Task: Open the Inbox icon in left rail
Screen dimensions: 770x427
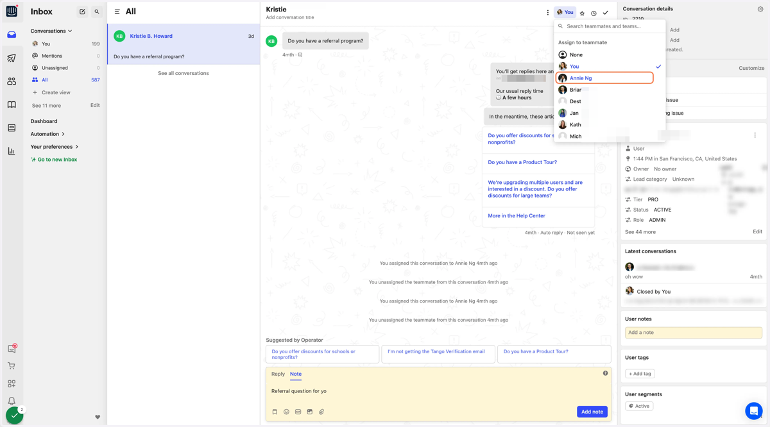Action: 12,35
